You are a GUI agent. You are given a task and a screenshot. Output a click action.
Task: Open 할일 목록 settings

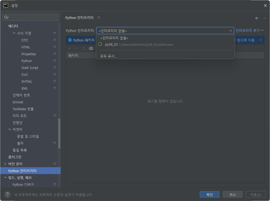coord(20,150)
